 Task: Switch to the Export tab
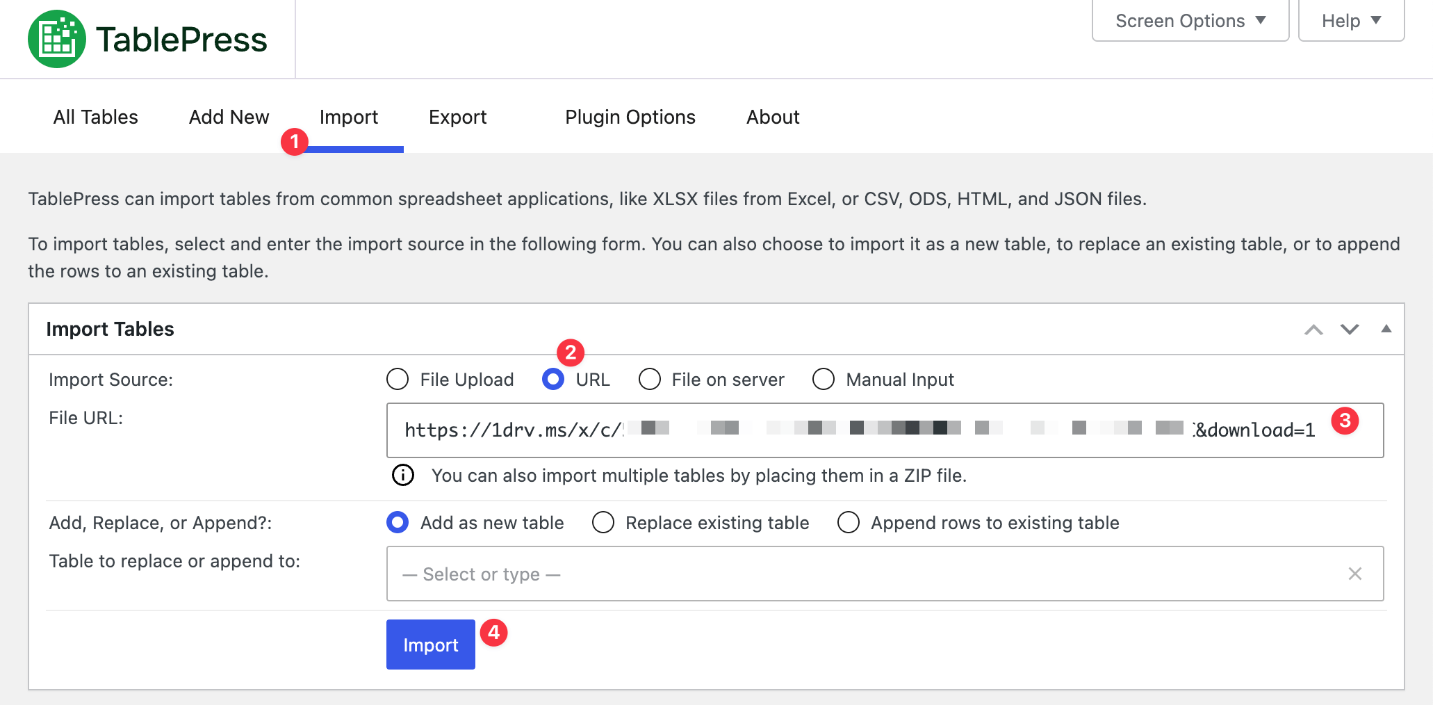(457, 117)
